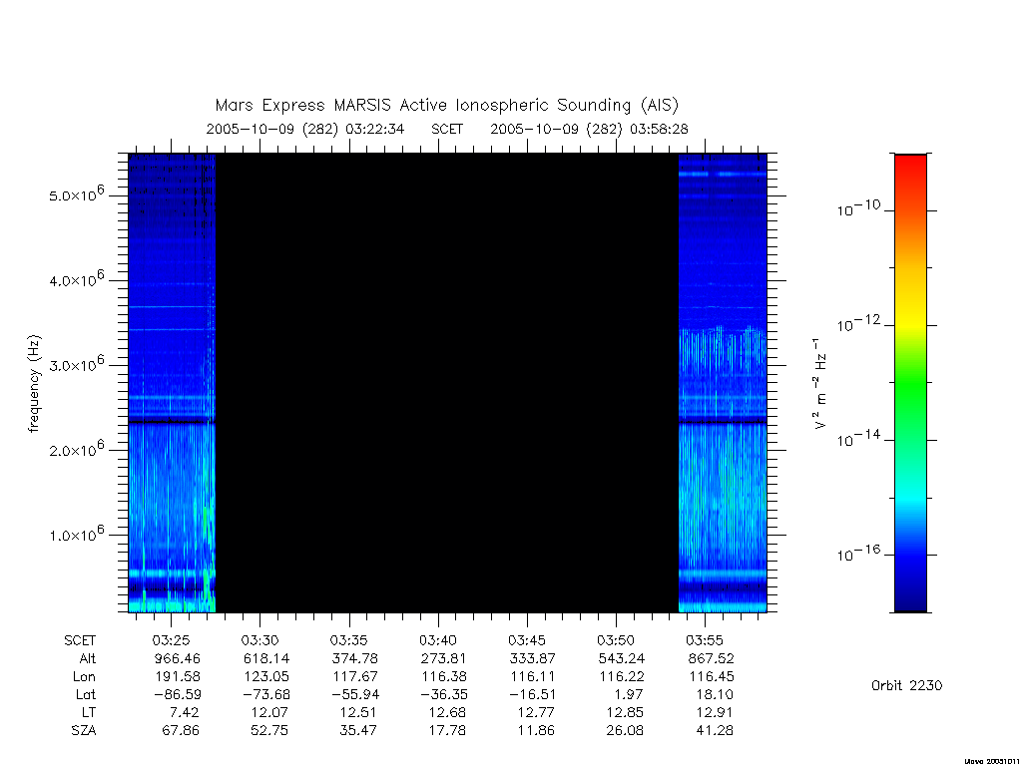Click local time value '12.07'
The image size is (1022, 766).
tap(269, 712)
